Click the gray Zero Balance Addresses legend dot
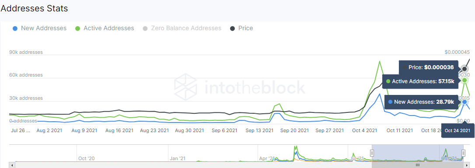Image resolution: width=475 pixels, height=168 pixels. coord(145,28)
